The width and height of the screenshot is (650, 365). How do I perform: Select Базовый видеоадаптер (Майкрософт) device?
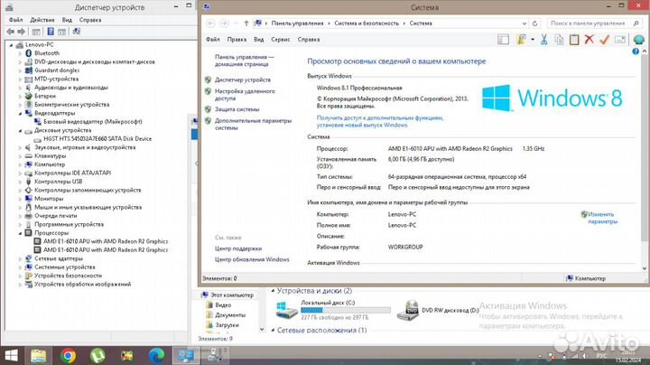[x=92, y=122]
